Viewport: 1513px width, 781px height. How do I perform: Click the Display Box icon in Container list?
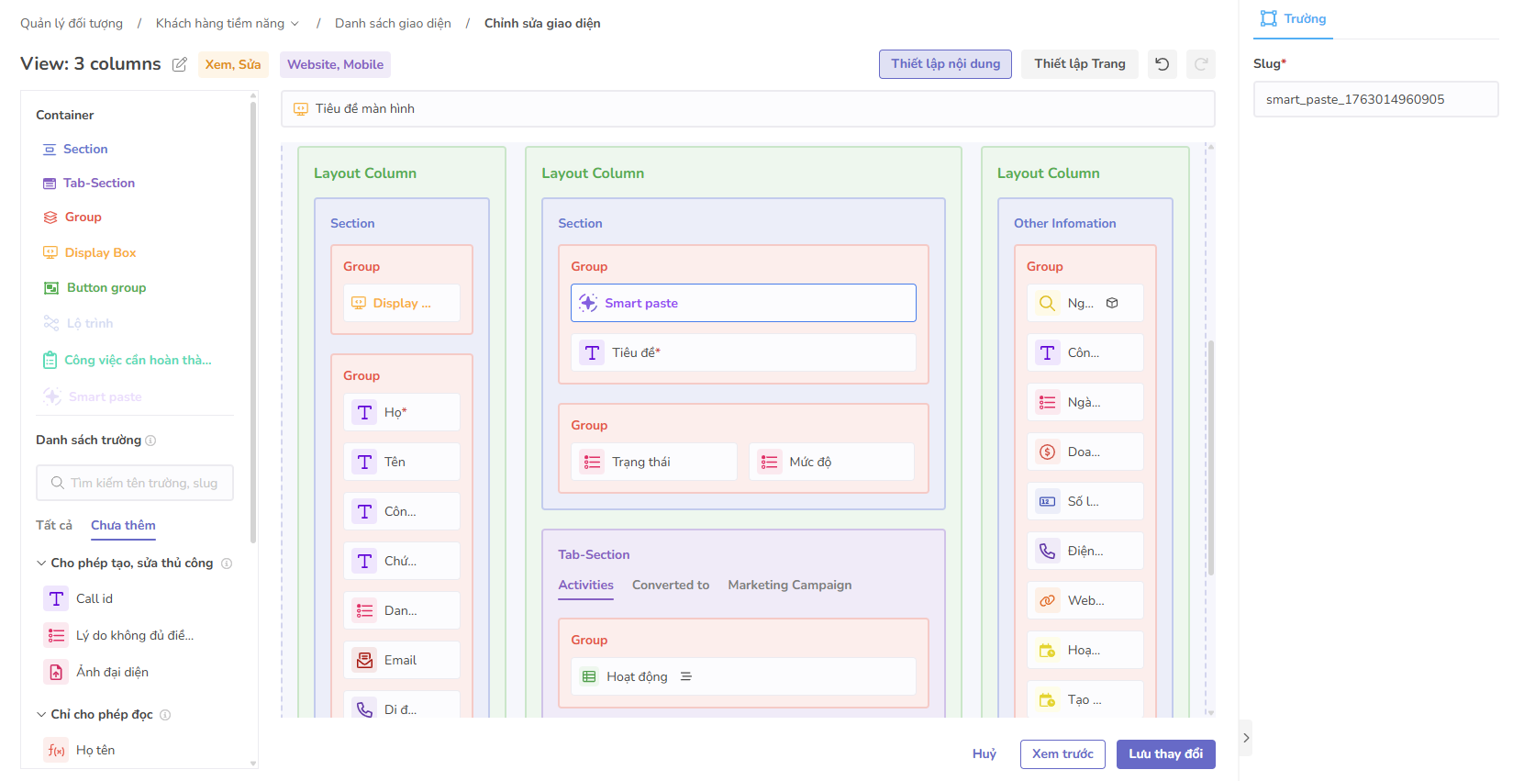pyautogui.click(x=50, y=252)
